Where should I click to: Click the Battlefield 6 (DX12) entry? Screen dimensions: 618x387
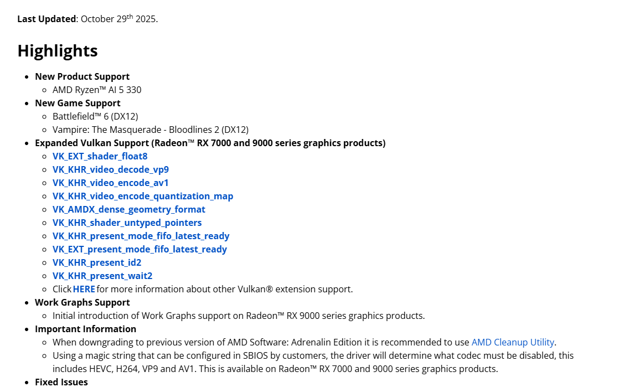click(x=95, y=116)
